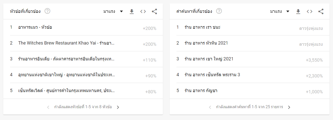Share the related queries card
Screen dimensions: 333x120
[321, 11]
